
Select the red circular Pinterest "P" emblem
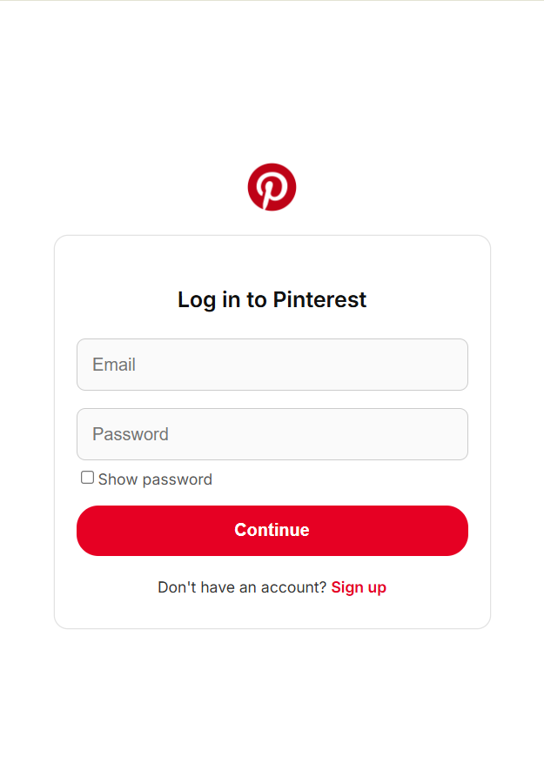(x=272, y=187)
